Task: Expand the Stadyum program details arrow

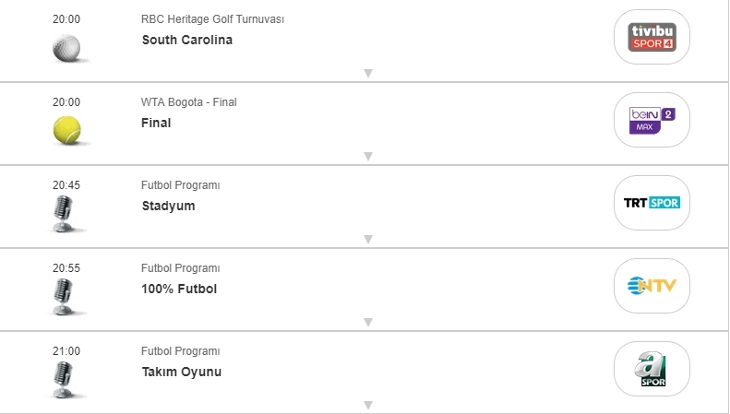Action: (x=367, y=239)
